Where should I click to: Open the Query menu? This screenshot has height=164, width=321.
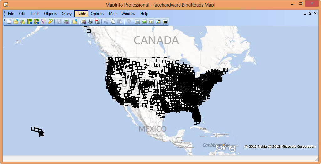click(66, 14)
